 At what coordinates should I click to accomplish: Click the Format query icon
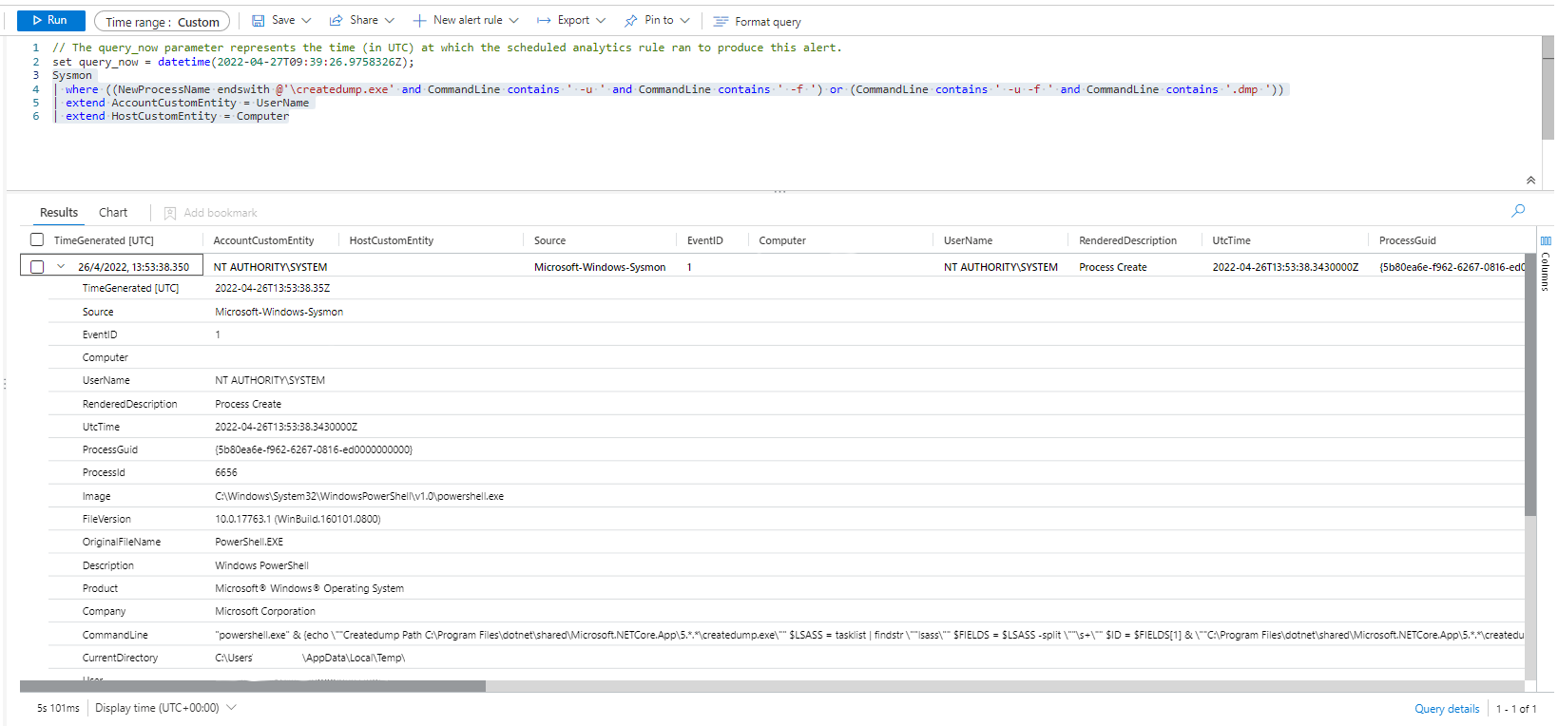[721, 22]
